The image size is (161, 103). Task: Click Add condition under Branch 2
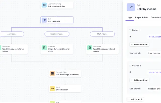[139, 80]
